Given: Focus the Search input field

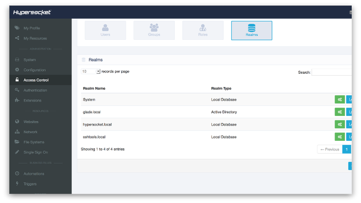Looking at the screenshot, I should tap(332, 72).
